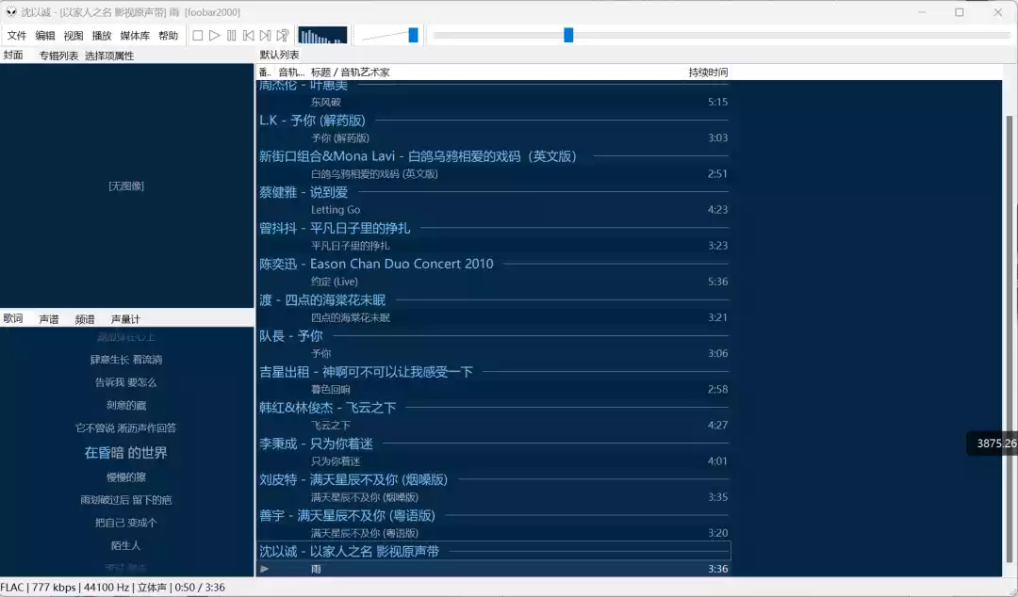Switch to the 选择项属性 view
1018x597 pixels.
(x=107, y=55)
